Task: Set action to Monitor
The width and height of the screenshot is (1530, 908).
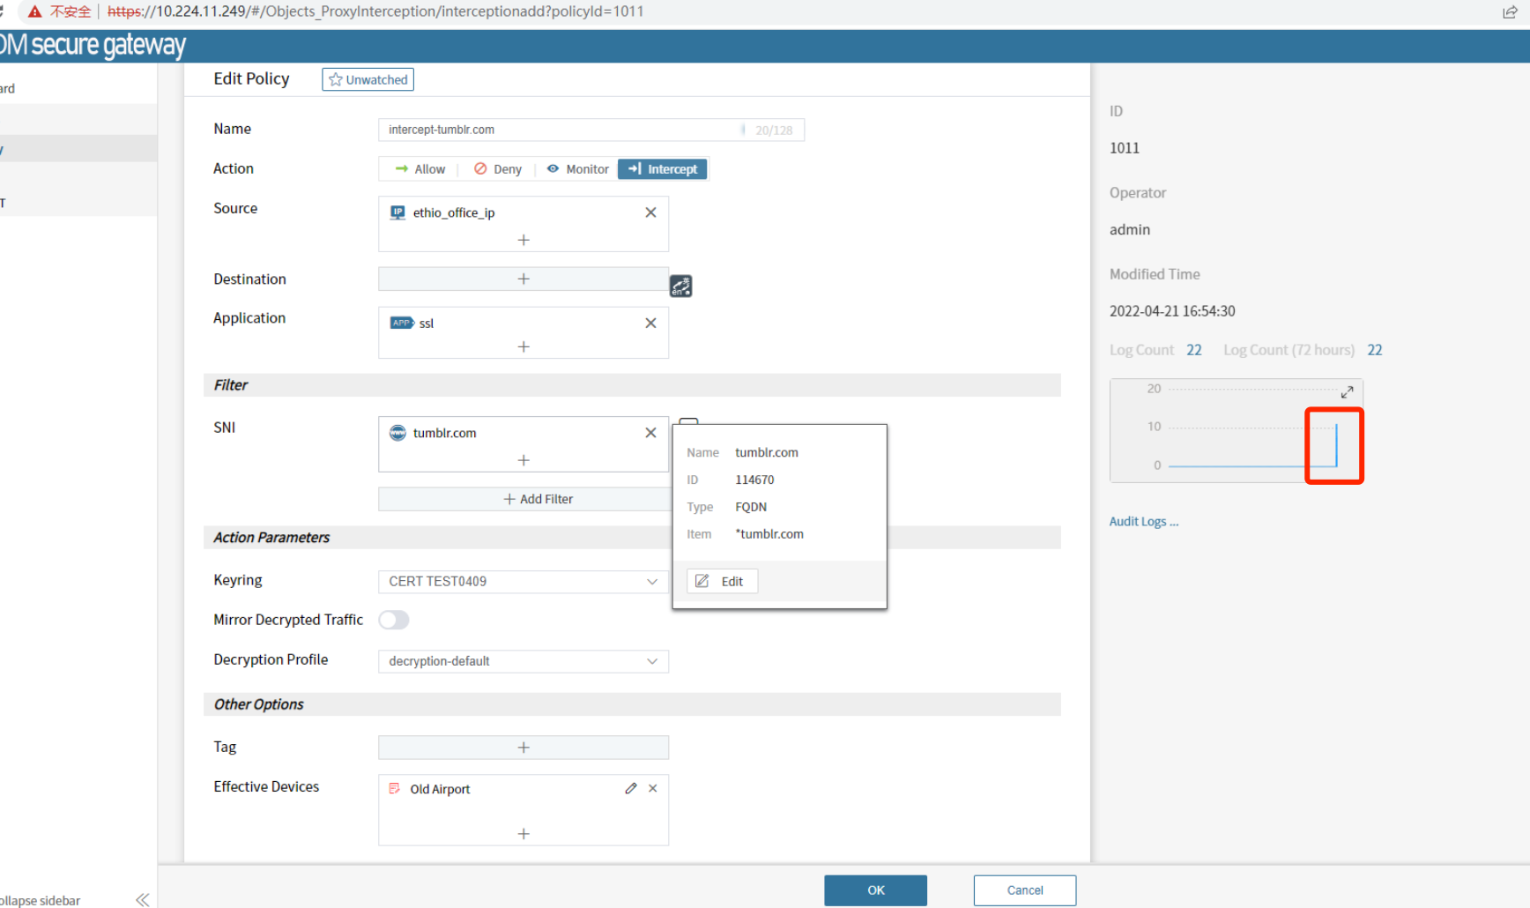Action: (x=578, y=169)
